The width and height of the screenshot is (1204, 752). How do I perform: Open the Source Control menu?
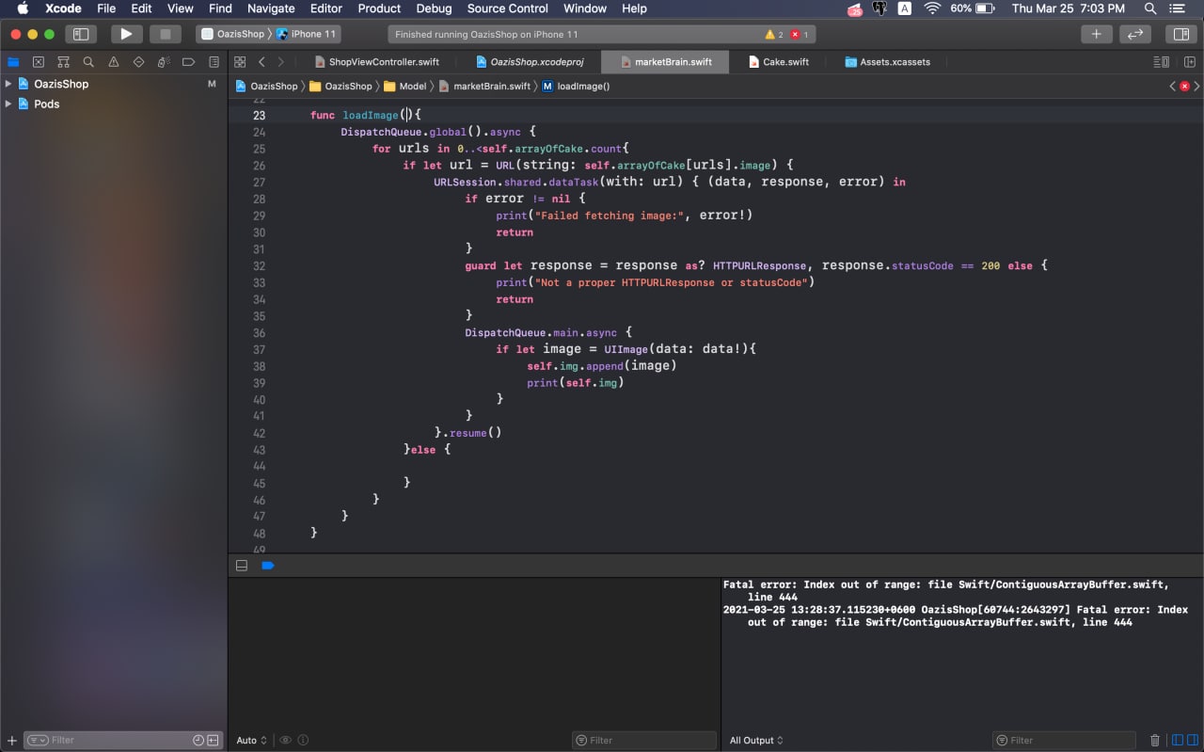[507, 8]
